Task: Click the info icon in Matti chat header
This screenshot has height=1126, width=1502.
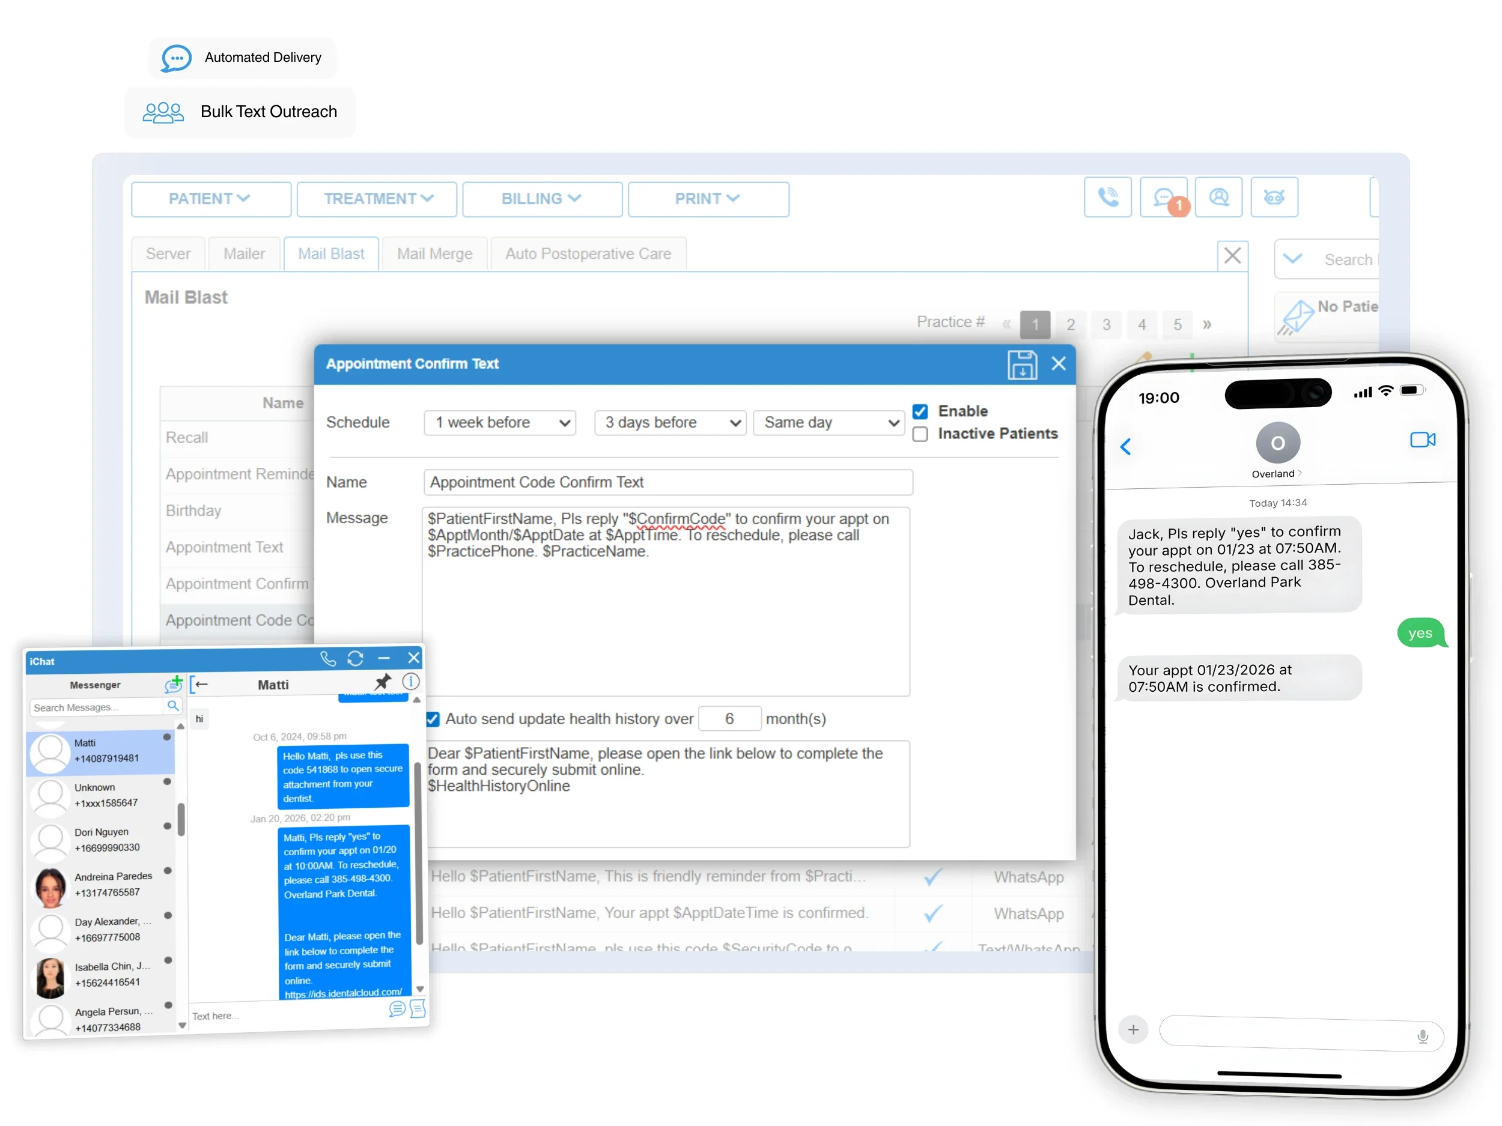Action: coord(411,682)
